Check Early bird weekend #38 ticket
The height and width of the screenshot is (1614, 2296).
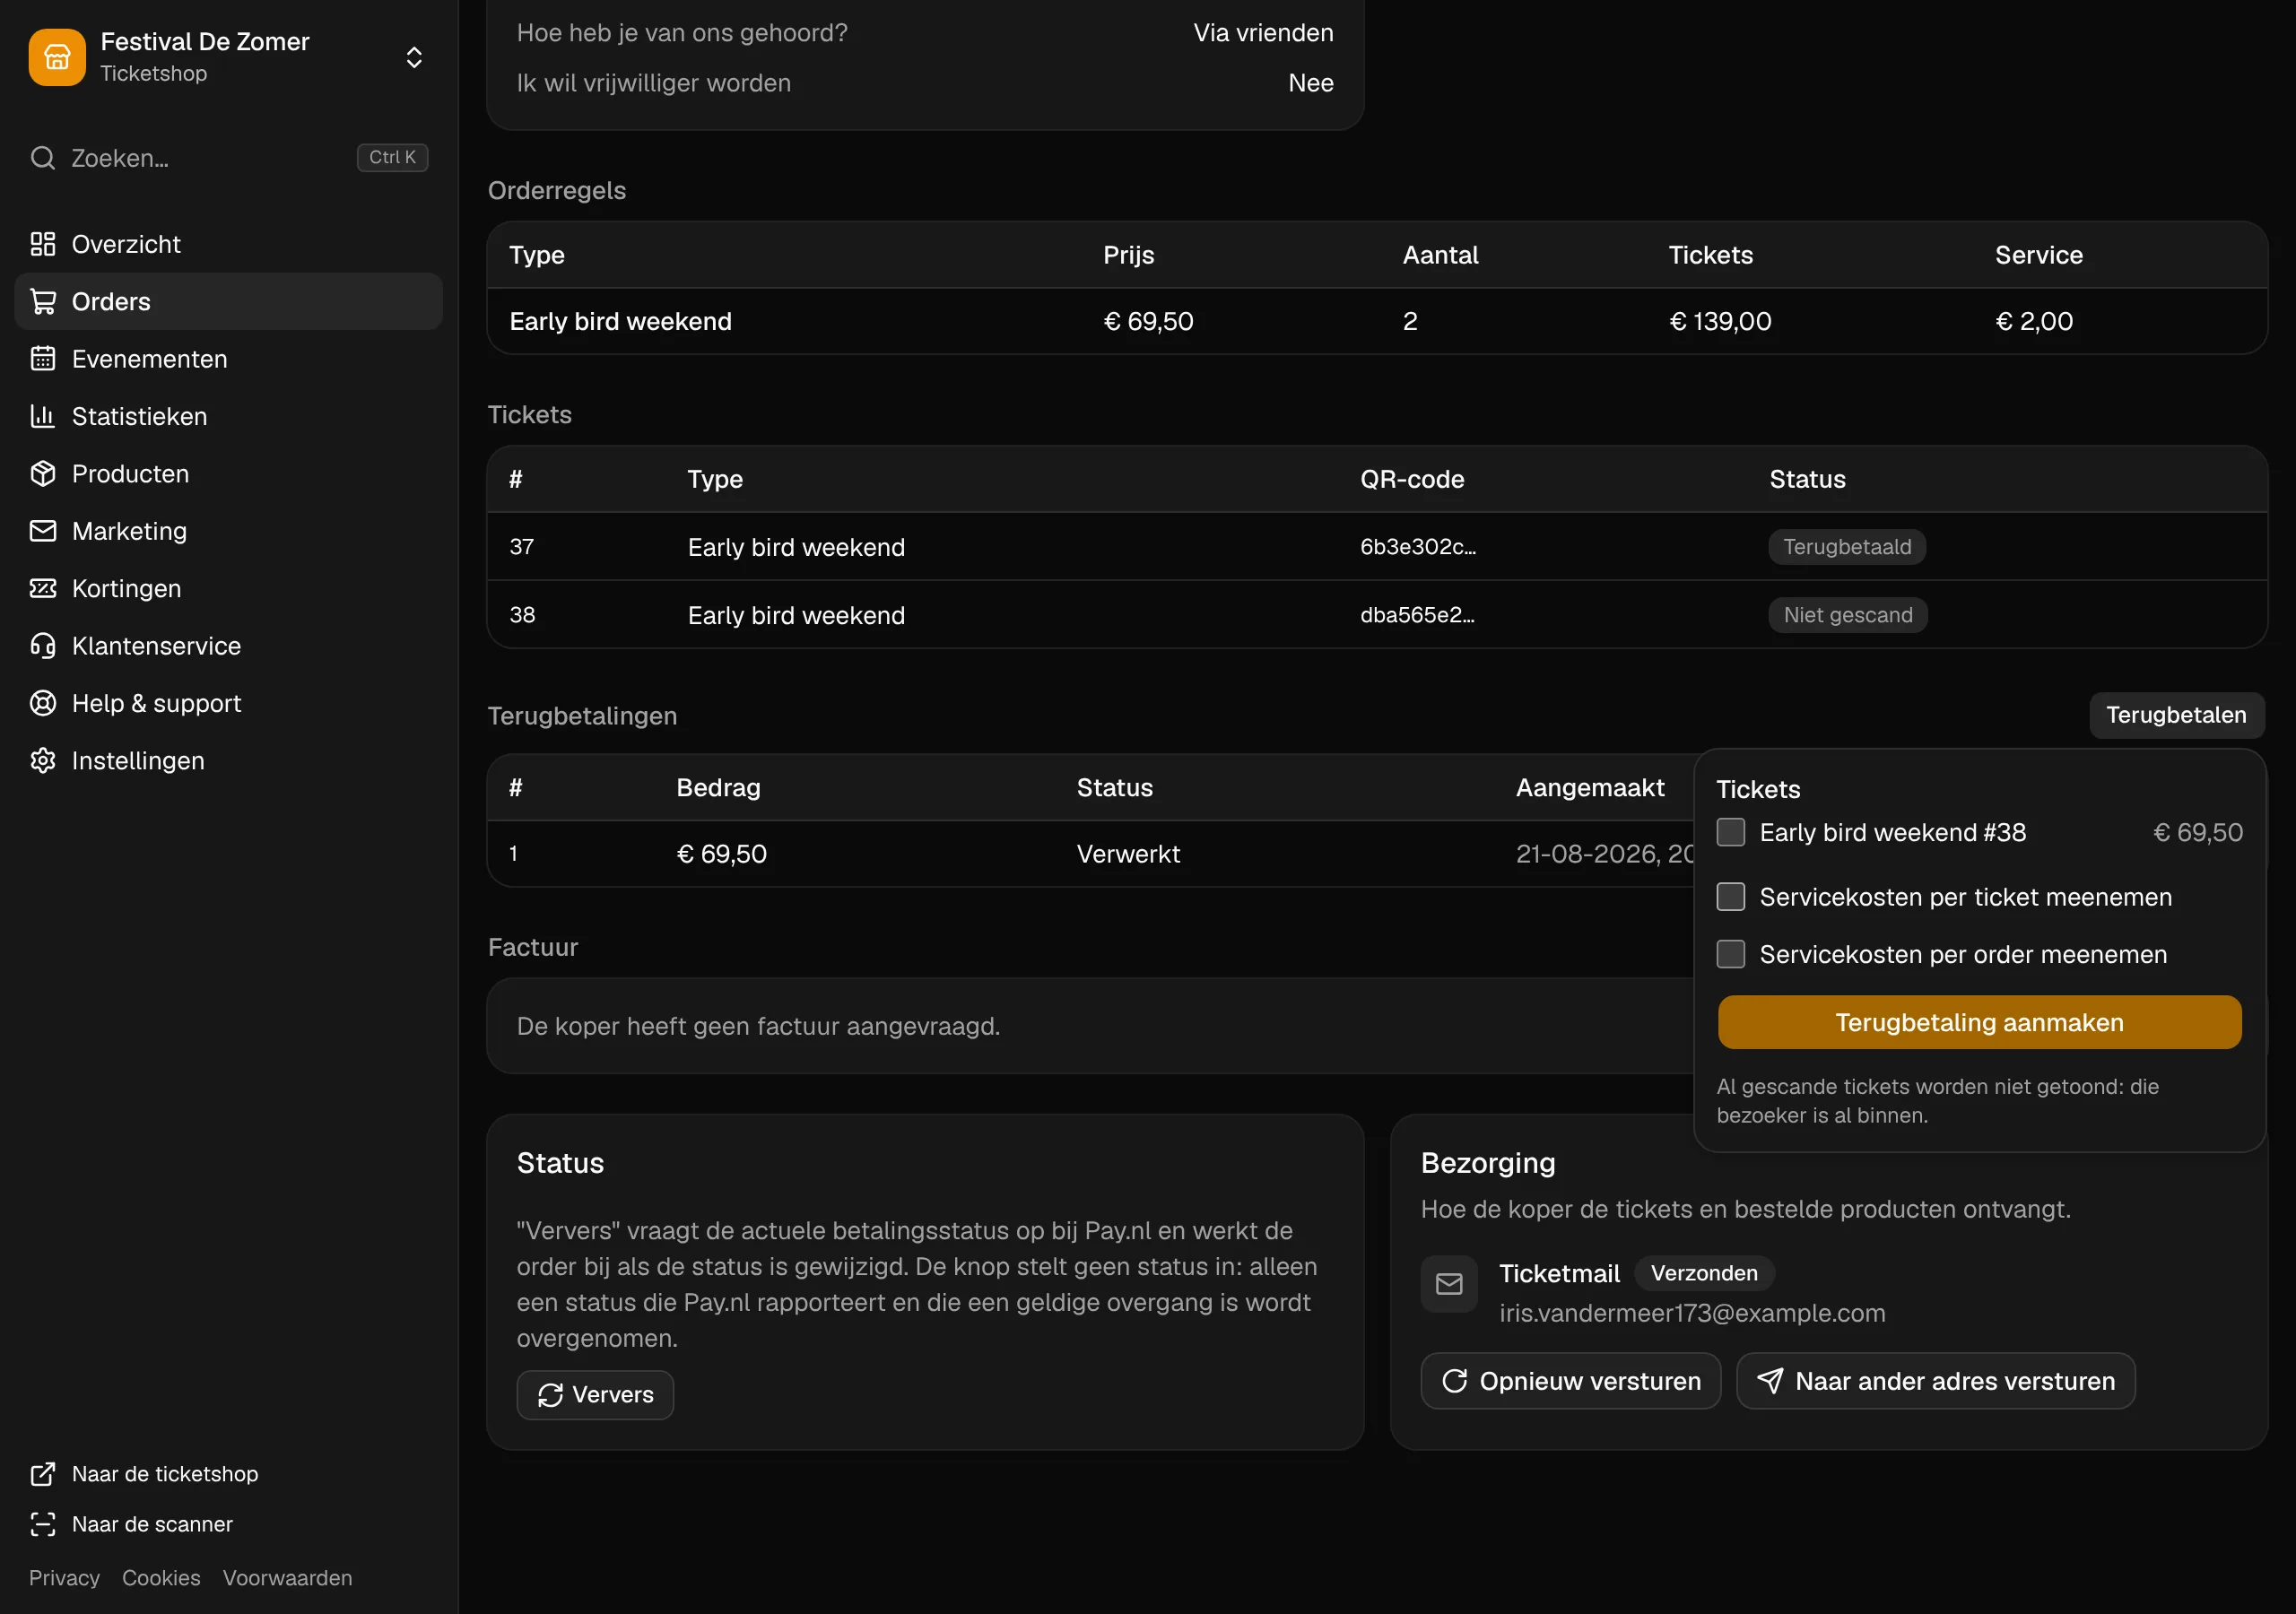coord(1731,832)
